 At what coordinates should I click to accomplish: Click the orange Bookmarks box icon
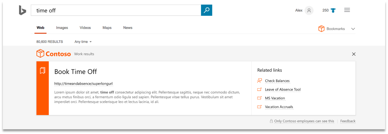pos(321,29)
